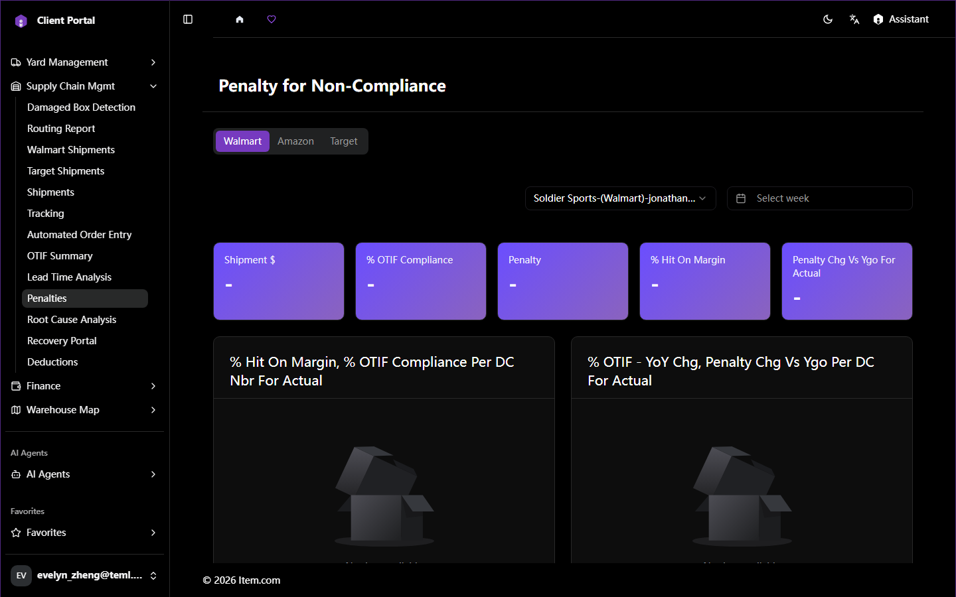Switch theme with the moon icon
Screen dimensions: 956x597
(x=828, y=19)
